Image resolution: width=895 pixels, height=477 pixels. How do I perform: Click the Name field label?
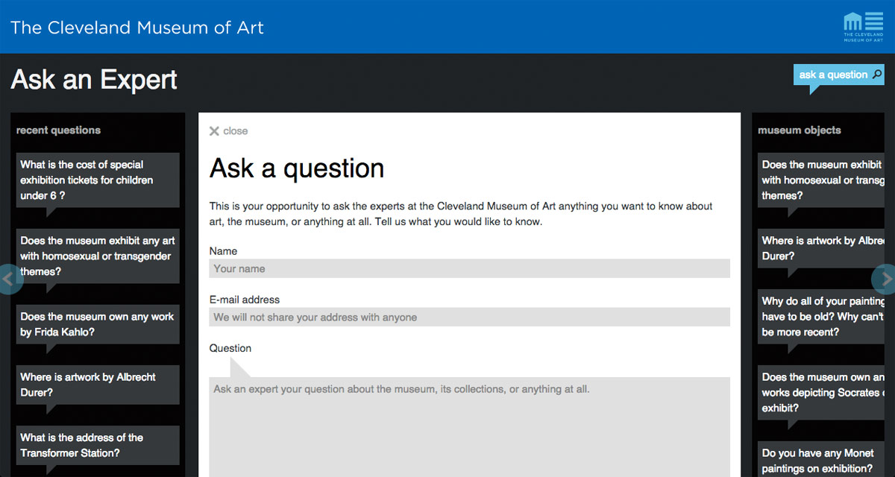[x=224, y=251]
